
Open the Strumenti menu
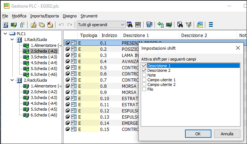[x=89, y=16]
